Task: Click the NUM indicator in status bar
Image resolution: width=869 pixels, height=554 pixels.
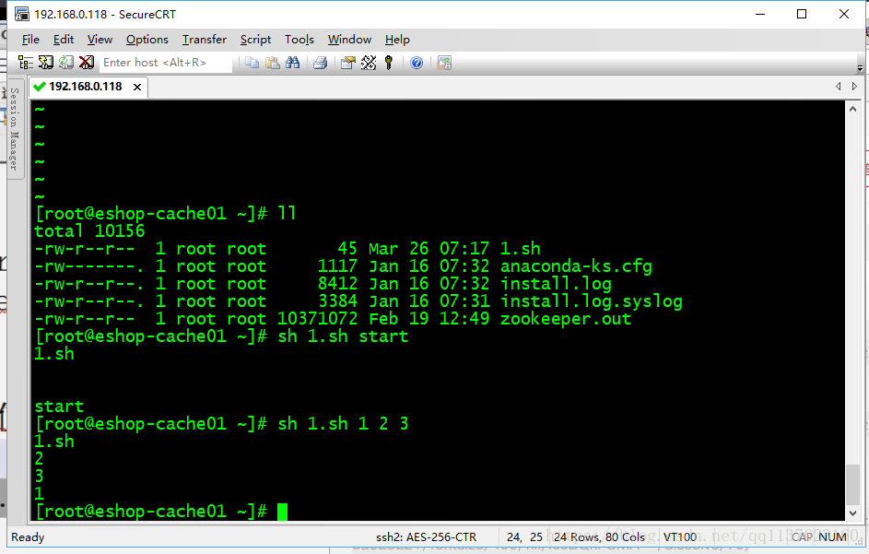Action: (x=832, y=536)
